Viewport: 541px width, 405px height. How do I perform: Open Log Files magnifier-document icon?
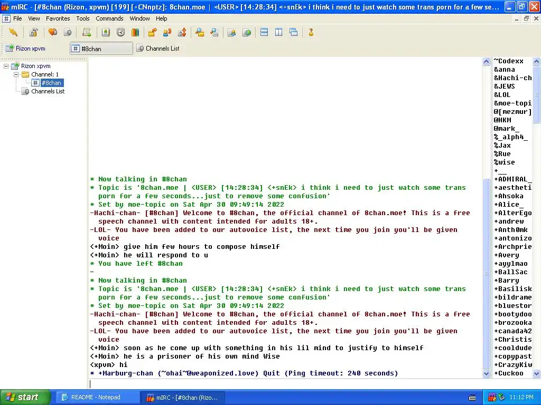coord(214,32)
